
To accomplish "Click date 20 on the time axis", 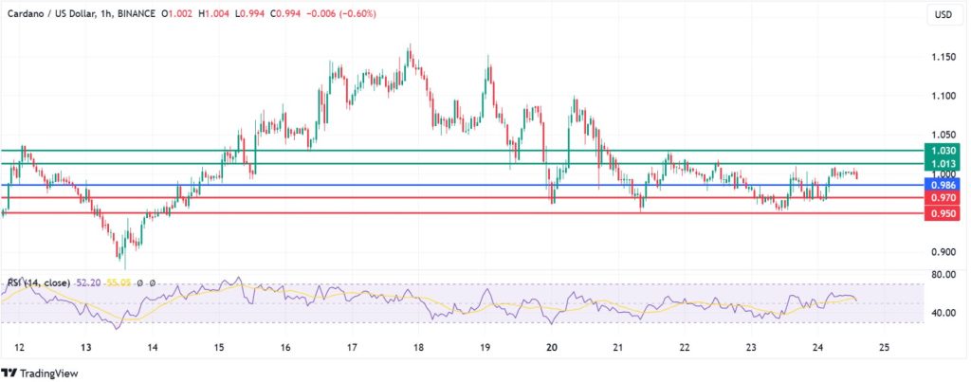I will coord(551,348).
